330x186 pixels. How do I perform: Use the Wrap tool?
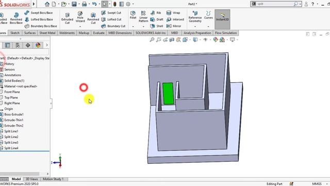(x=173, y=12)
